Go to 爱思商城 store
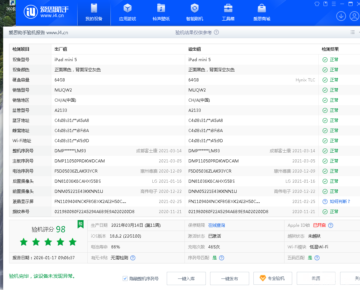This screenshot has height=290, width=360. click(261, 13)
